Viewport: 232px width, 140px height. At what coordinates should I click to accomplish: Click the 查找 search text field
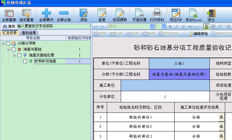(54, 26)
